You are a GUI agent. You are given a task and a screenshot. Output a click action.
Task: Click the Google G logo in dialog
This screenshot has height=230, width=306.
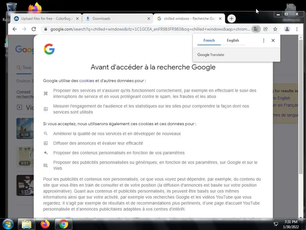tap(49, 49)
